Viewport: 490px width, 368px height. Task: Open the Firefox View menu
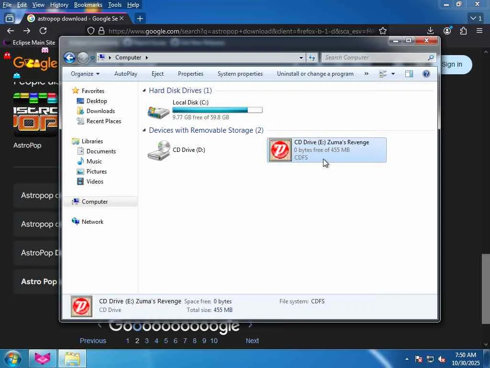pyautogui.click(x=38, y=5)
